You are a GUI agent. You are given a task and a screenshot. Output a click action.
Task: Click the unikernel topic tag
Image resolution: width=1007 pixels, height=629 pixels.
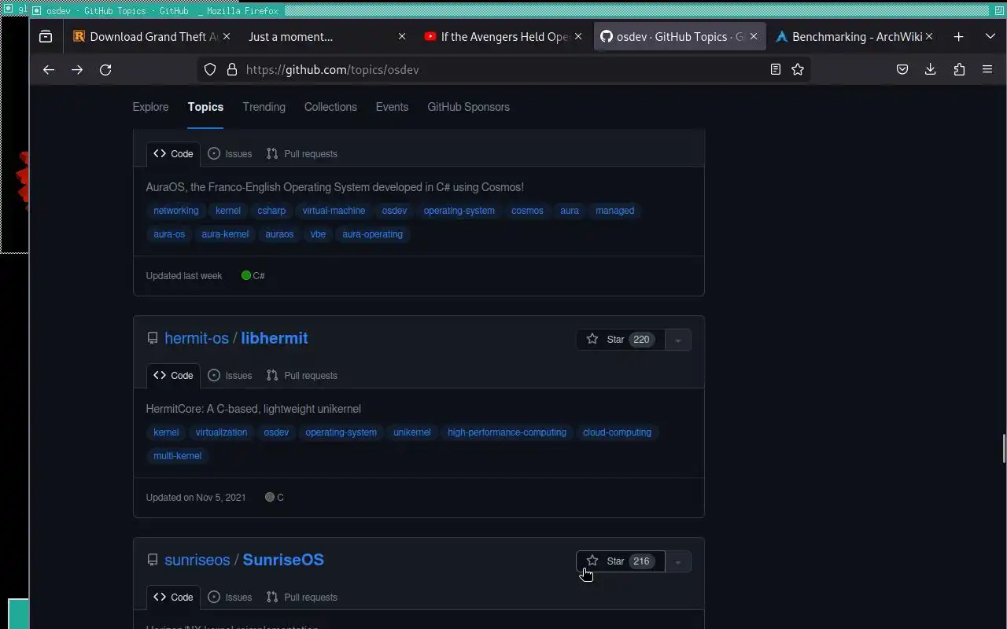point(412,432)
